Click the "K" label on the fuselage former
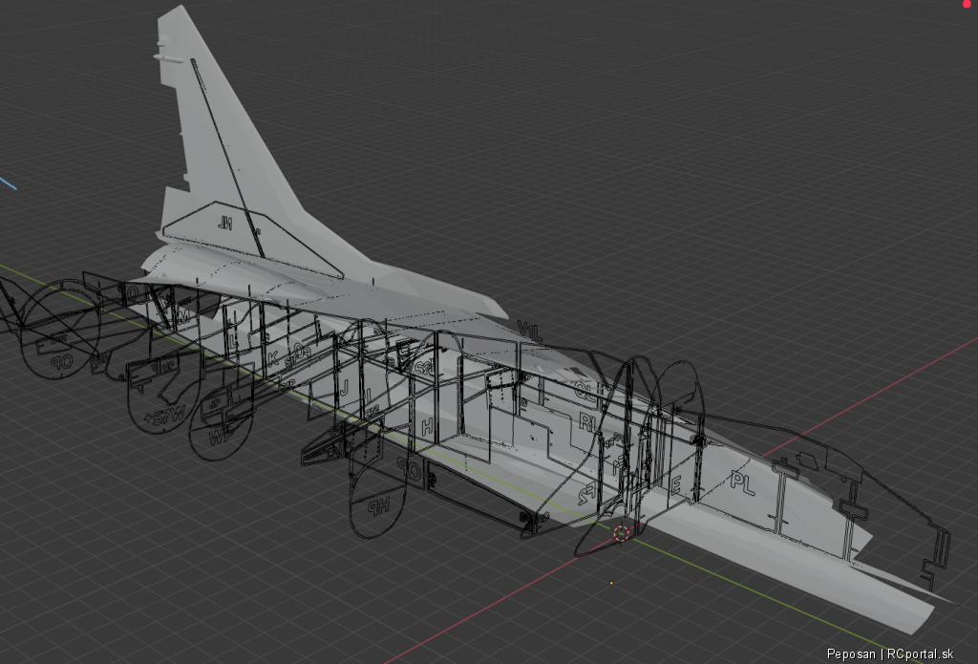Viewport: 978px width, 664px height. (x=273, y=358)
